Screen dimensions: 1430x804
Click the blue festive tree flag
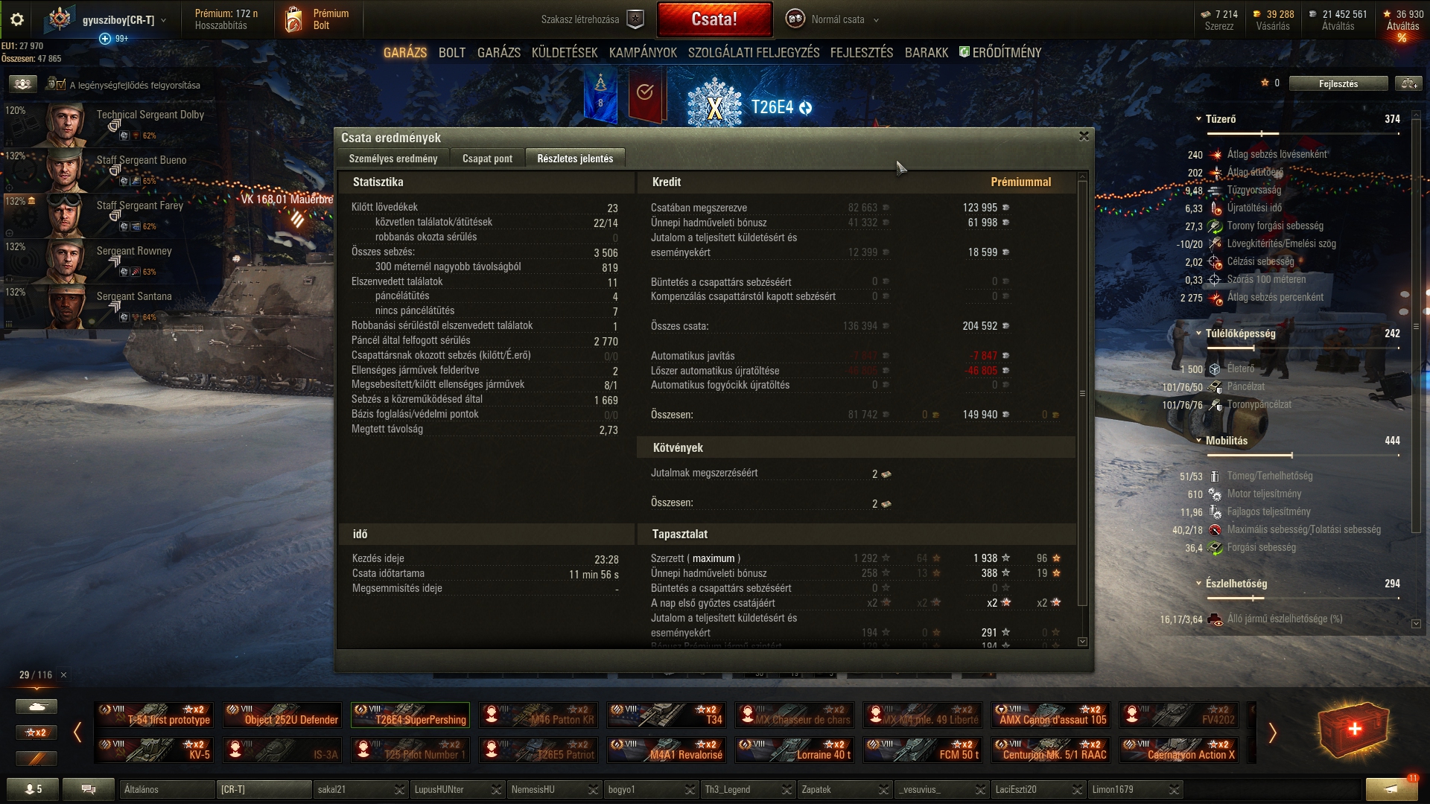[600, 96]
